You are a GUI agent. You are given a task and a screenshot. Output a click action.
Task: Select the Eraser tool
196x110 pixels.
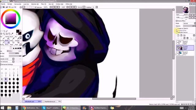pos(7,42)
